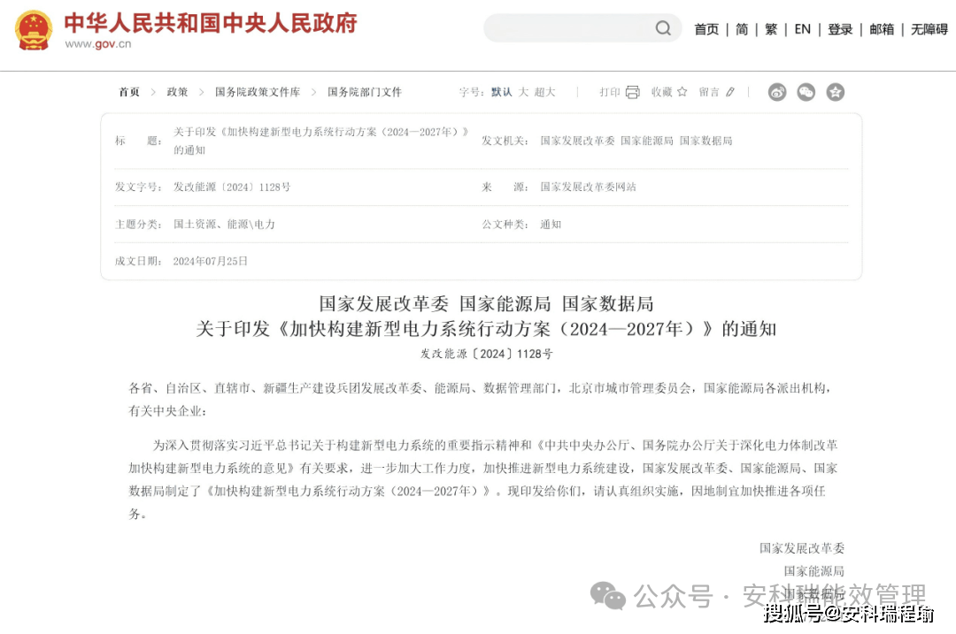The image size is (956, 634).
Task: Switch to 繁 traditional Chinese
Action: [771, 29]
